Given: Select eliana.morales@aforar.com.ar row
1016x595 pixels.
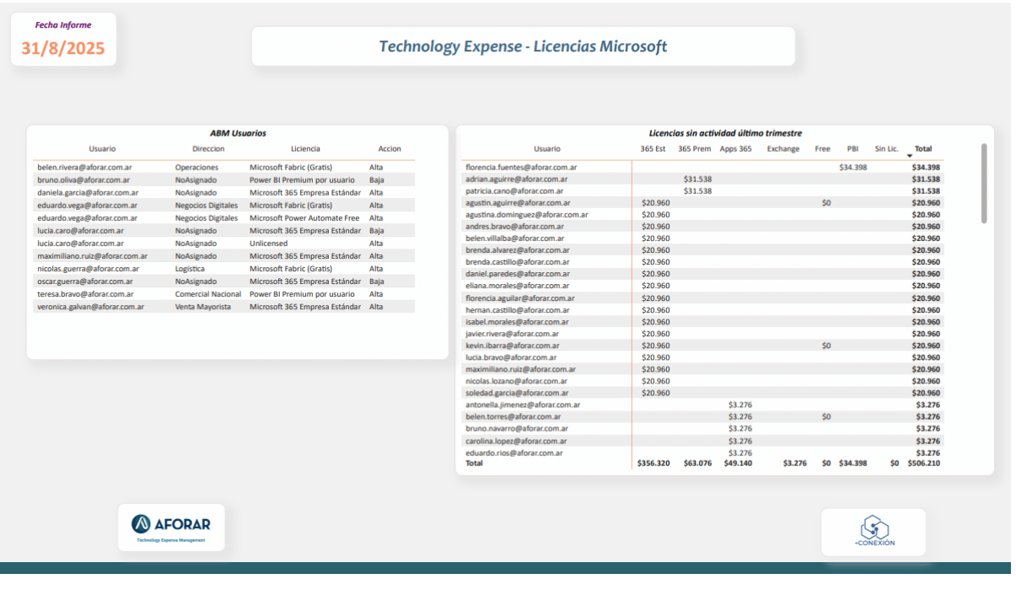Looking at the screenshot, I should click(x=703, y=286).
